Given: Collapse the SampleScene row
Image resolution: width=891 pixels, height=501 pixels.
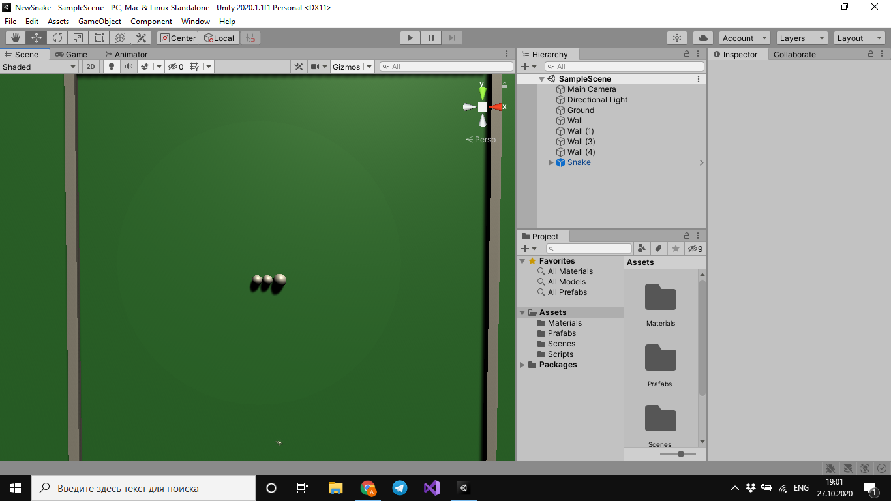Looking at the screenshot, I should click(541, 79).
